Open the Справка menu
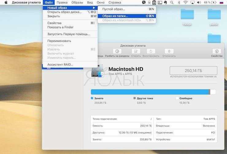 [115, 2]
